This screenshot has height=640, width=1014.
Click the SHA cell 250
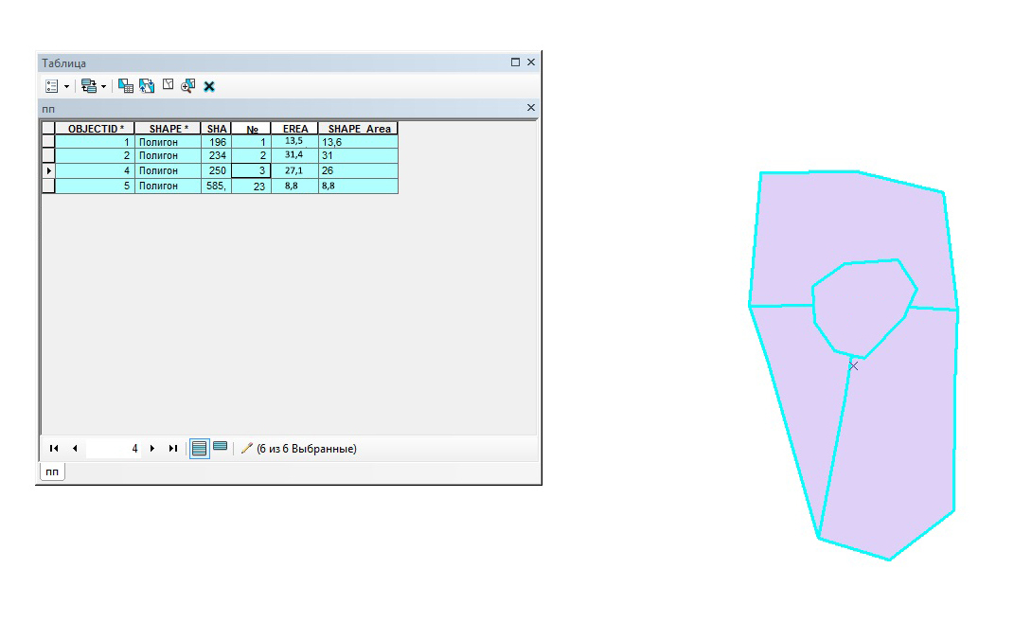click(x=217, y=170)
